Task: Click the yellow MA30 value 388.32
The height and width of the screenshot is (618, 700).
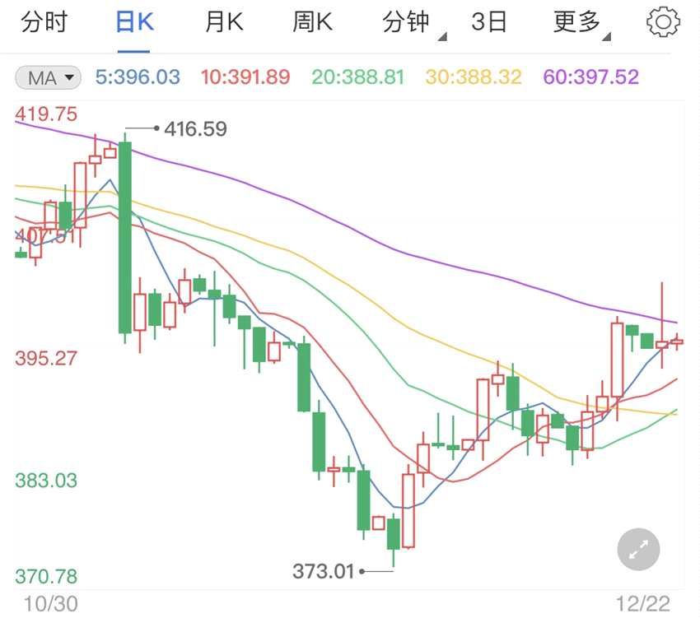Action: click(472, 77)
